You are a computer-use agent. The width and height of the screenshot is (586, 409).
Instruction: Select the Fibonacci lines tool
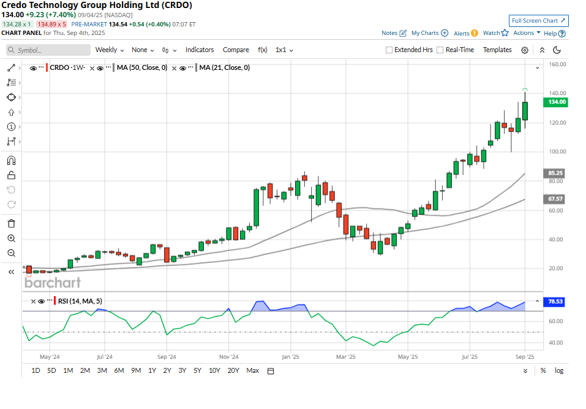coord(11,82)
